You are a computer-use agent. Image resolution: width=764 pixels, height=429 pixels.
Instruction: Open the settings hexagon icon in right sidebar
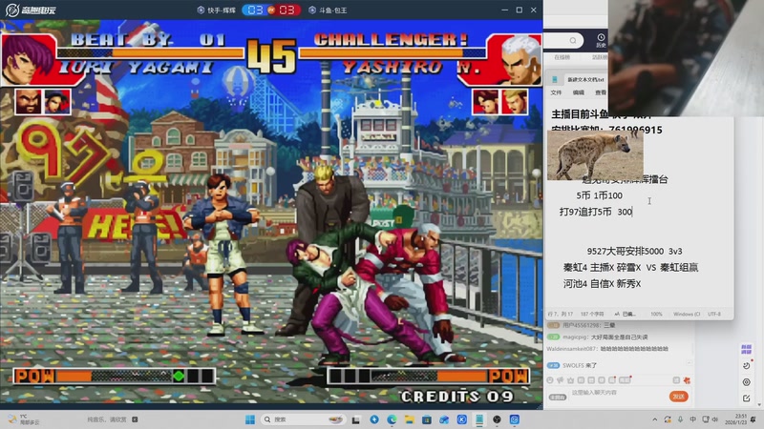[746, 382]
